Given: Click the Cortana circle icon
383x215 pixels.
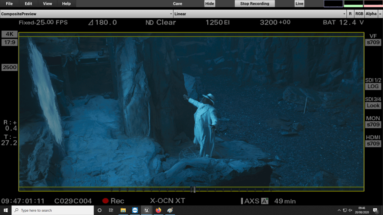Looking at the screenshot, I should (x=99, y=210).
